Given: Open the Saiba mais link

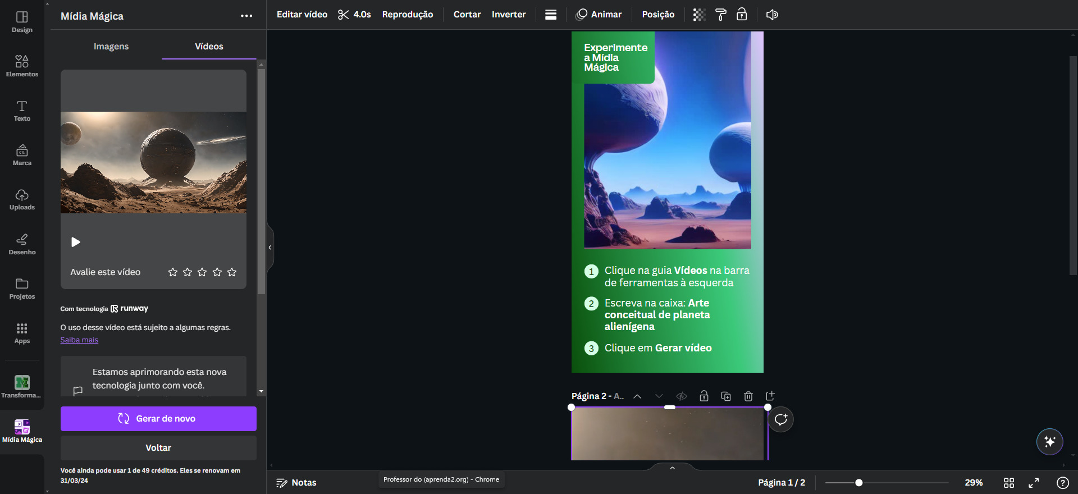Looking at the screenshot, I should (x=79, y=340).
